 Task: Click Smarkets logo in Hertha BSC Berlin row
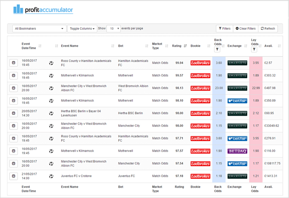237,113
